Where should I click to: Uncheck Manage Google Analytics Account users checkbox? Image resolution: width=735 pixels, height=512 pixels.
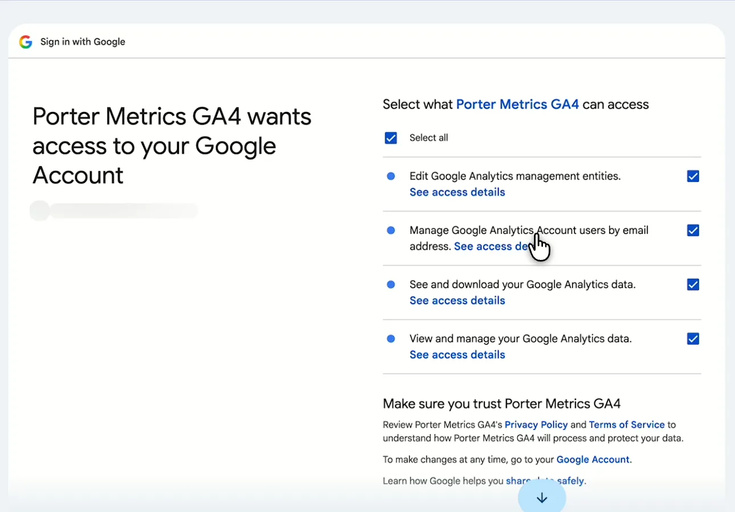click(693, 230)
